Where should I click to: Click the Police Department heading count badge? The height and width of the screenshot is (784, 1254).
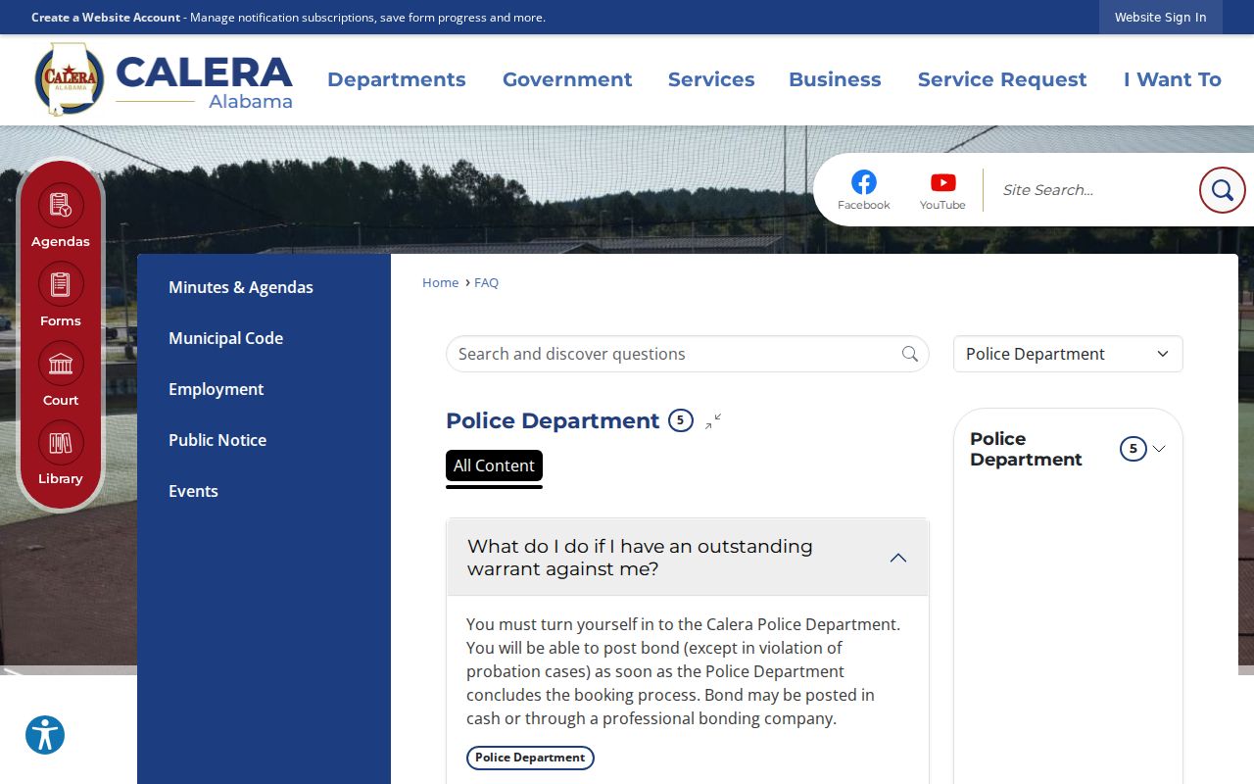point(681,420)
